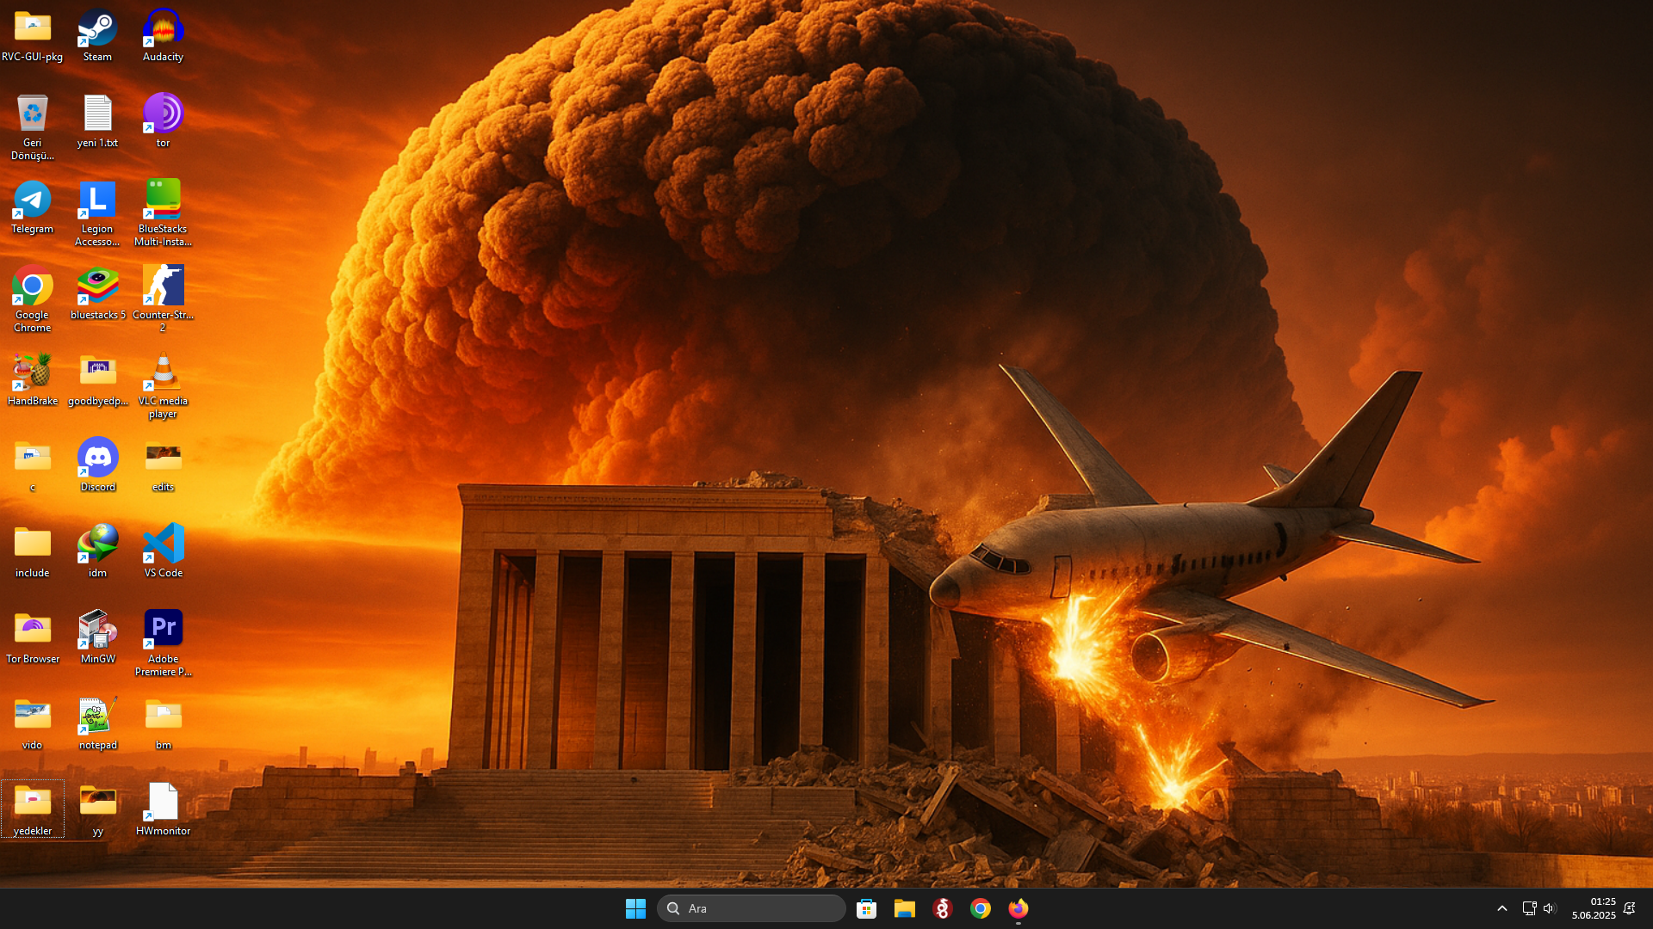Open Microsoft Store from the taskbar
The width and height of the screenshot is (1653, 929).
pos(866,908)
